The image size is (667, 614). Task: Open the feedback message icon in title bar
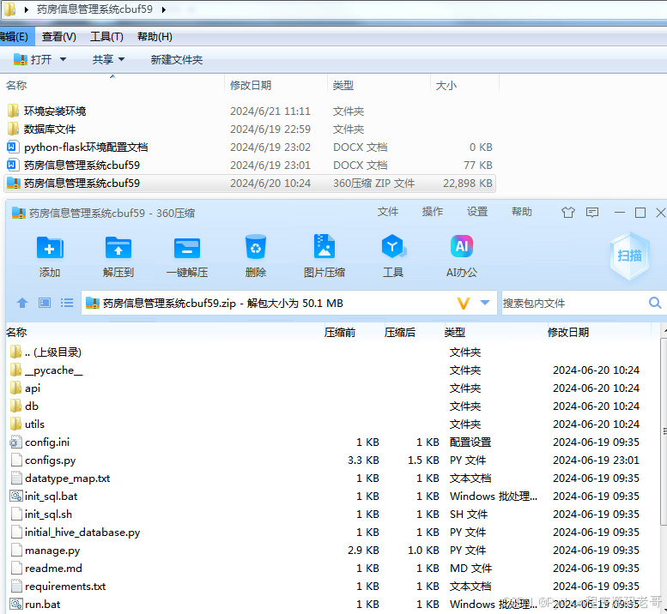click(592, 213)
